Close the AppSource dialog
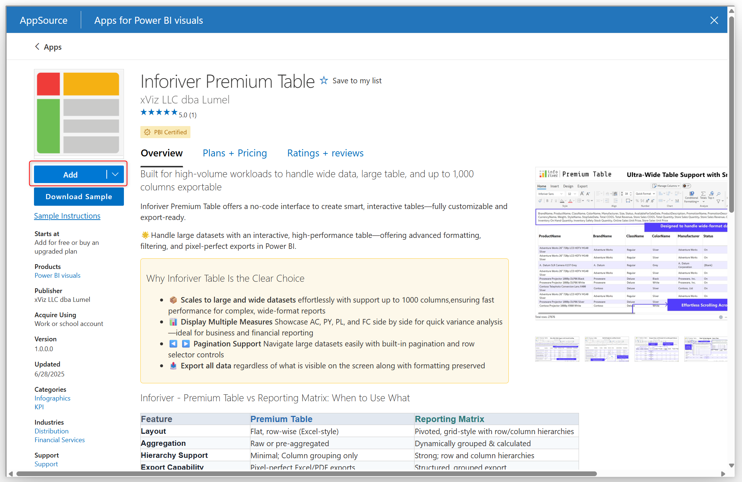This screenshot has width=742, height=482. click(714, 20)
